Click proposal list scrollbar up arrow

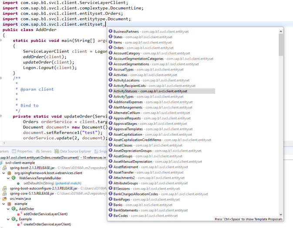[281, 31]
